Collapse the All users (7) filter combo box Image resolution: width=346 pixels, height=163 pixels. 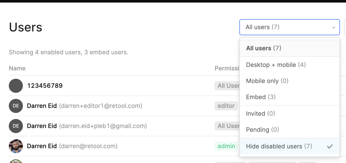[x=290, y=27]
